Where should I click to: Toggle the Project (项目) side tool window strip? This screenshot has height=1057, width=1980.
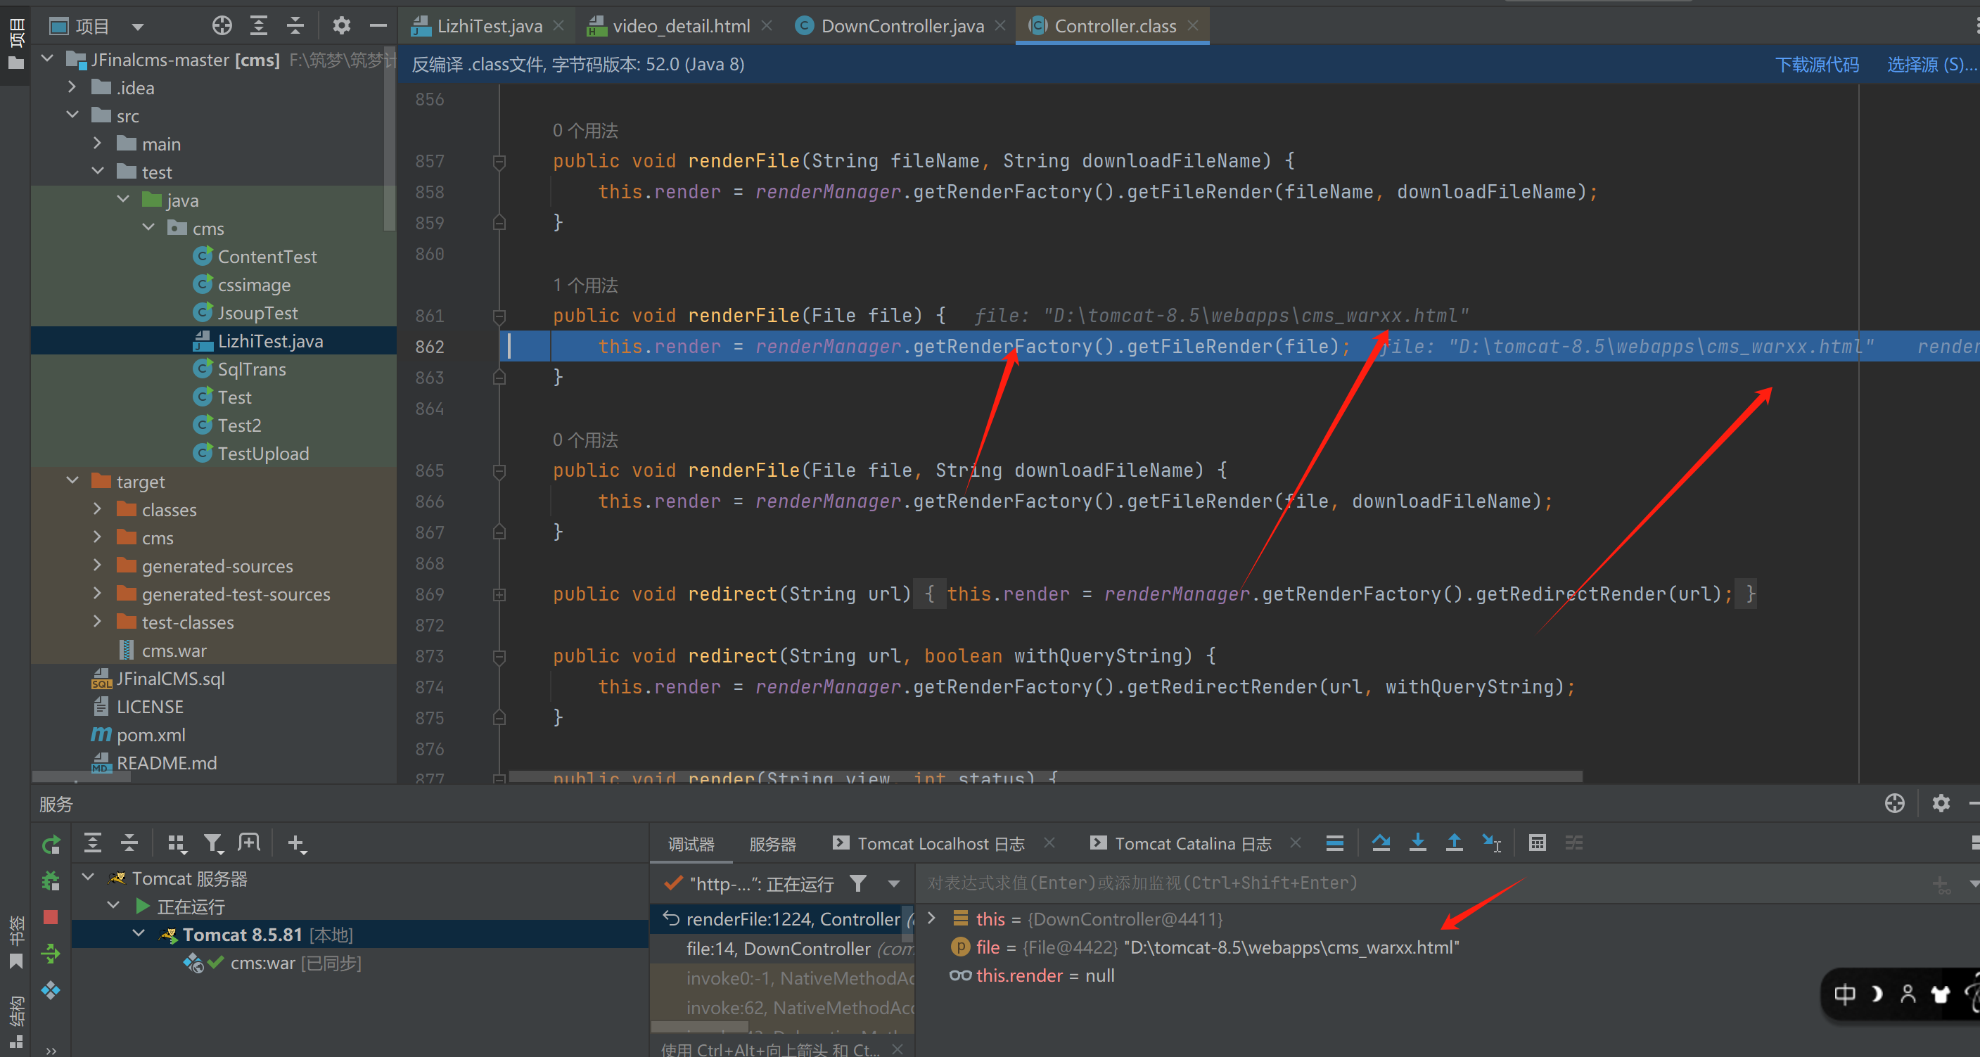point(15,44)
